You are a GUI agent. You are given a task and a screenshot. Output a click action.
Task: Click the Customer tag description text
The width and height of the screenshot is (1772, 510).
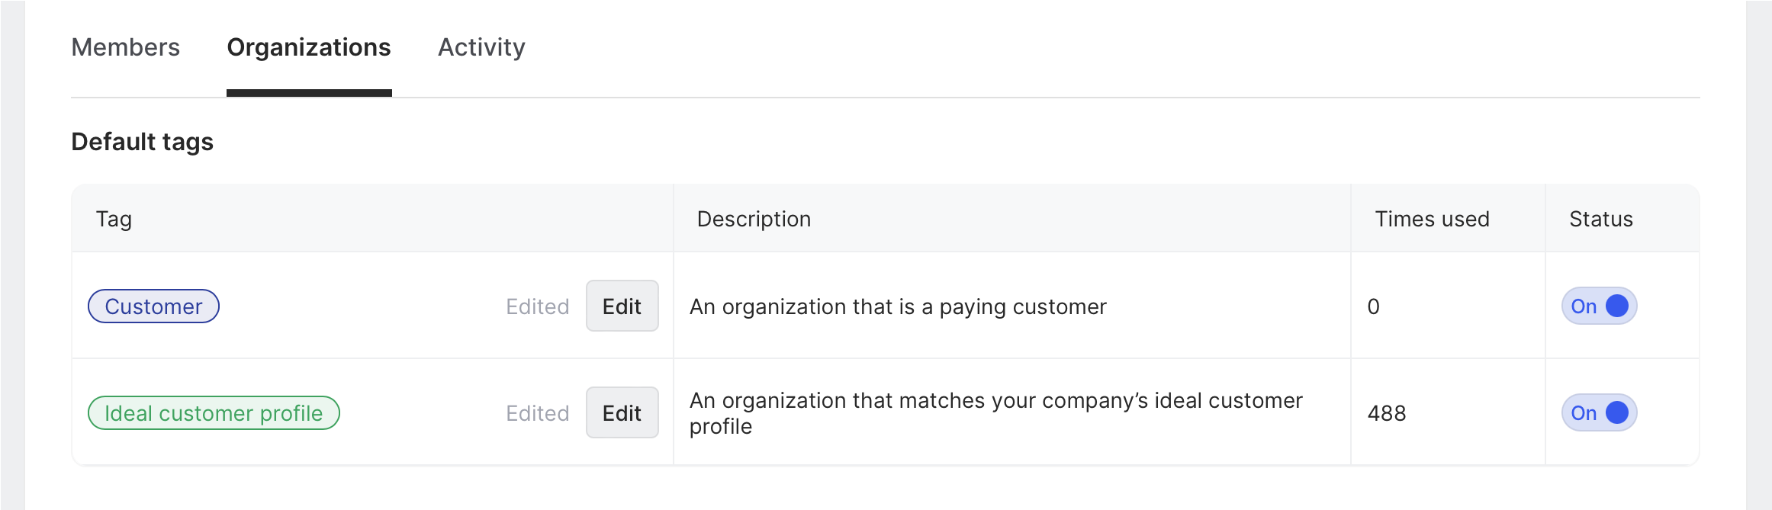click(x=898, y=306)
